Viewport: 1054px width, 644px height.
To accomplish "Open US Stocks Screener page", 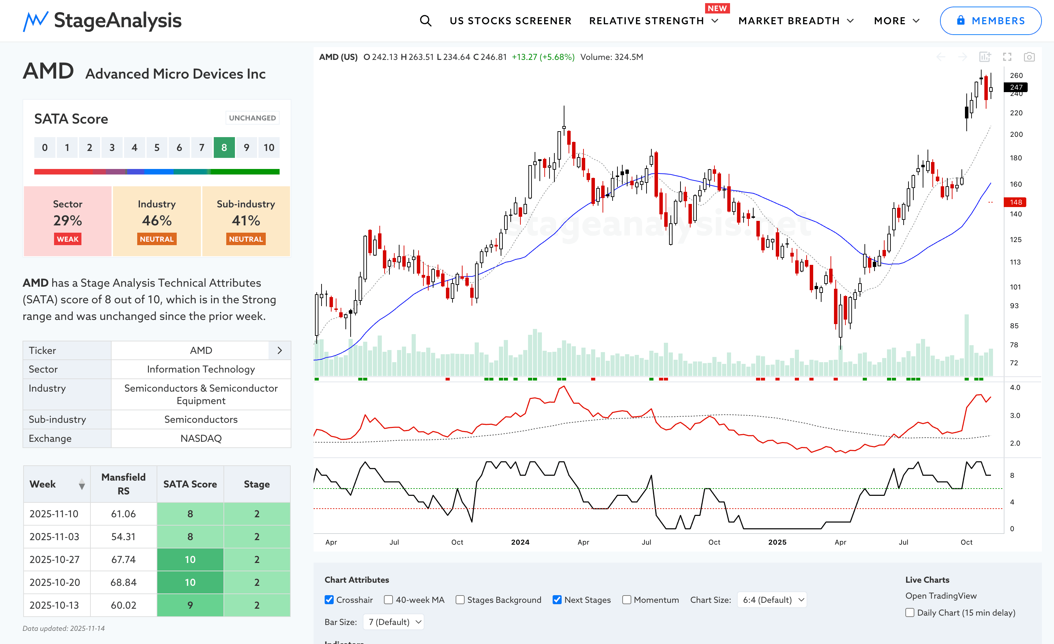I will pyautogui.click(x=510, y=20).
